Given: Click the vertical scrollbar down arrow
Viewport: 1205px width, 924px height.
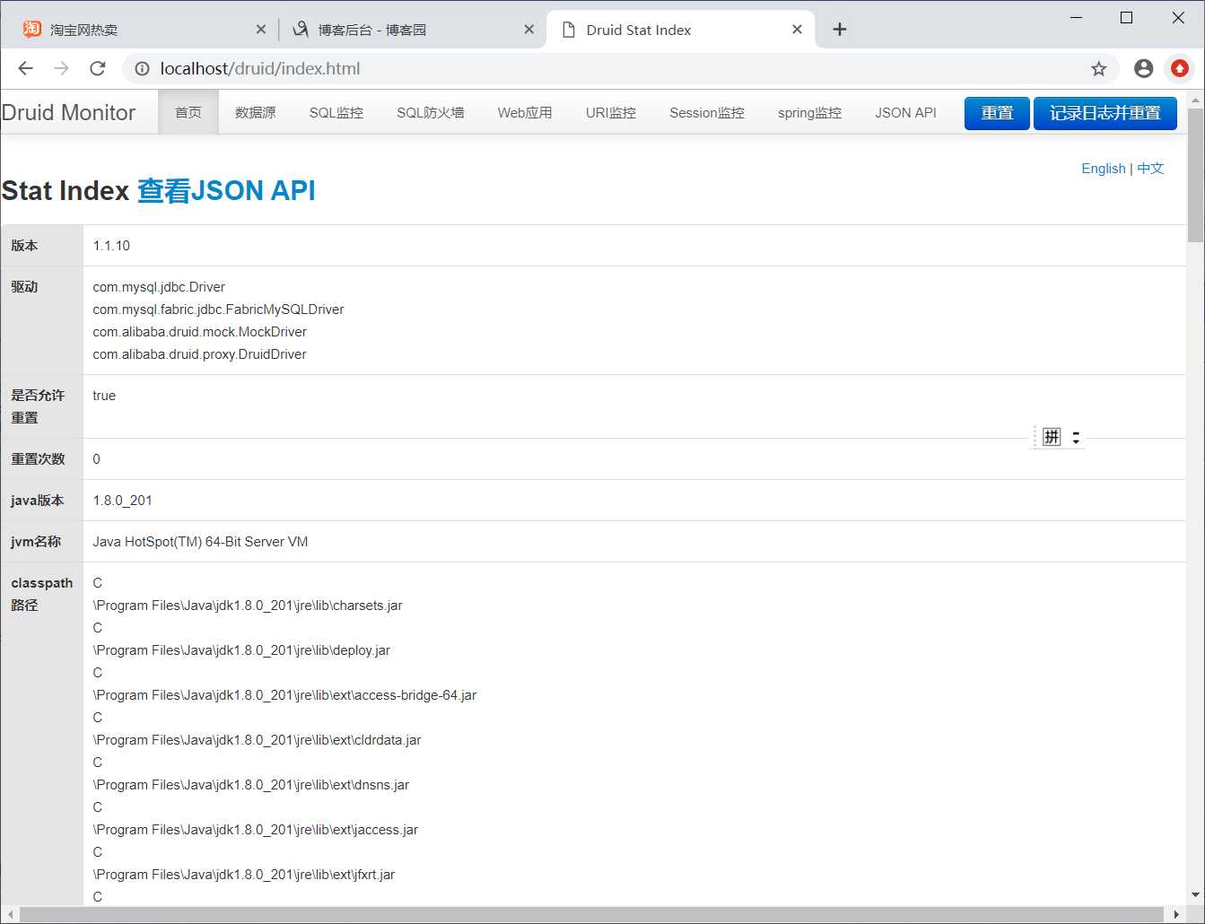Looking at the screenshot, I should click(x=1195, y=894).
